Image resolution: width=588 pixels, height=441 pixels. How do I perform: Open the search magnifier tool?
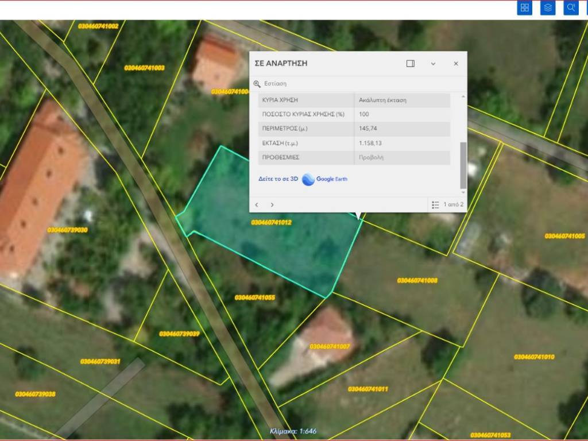[571, 7]
